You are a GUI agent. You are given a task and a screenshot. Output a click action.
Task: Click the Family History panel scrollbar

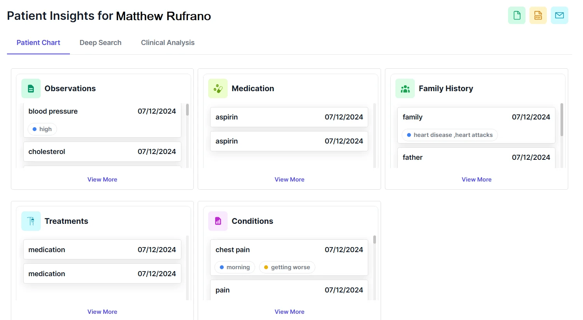click(562, 119)
